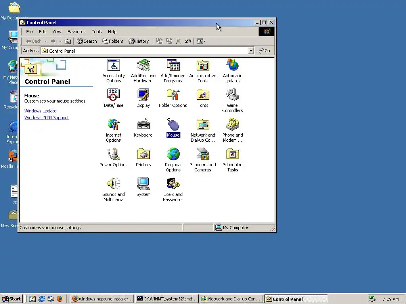
Task: Open Regional Options globe icon
Action: click(x=173, y=160)
